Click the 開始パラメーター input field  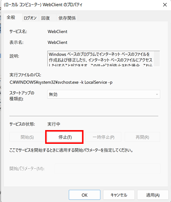coord(107,168)
